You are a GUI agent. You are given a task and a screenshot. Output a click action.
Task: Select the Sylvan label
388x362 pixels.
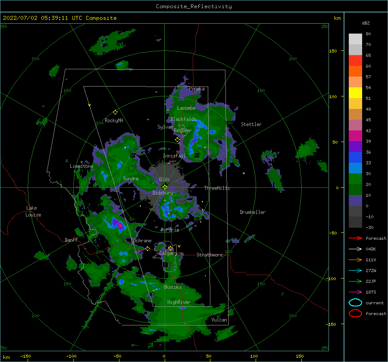click(165, 127)
